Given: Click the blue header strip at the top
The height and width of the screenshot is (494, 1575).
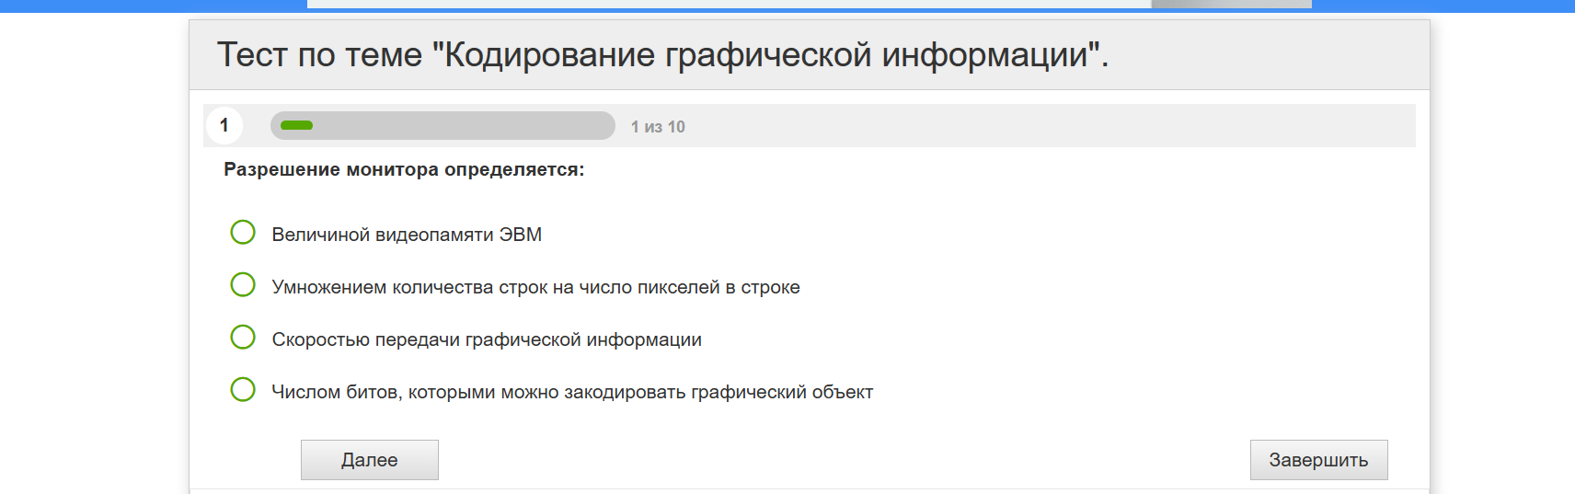Looking at the screenshot, I should pos(147,6).
